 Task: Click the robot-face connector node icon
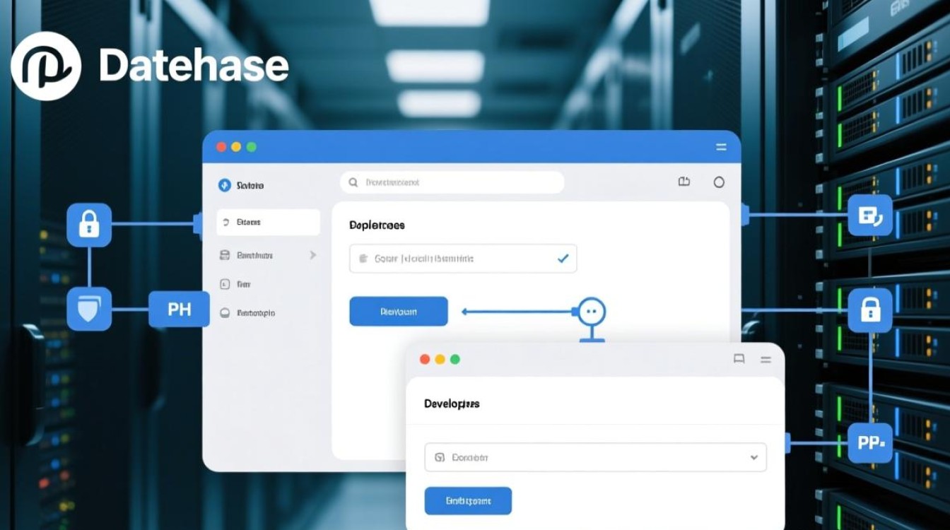592,311
